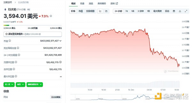Click the historical mini chart navigator
192x103 pixels.
click(x=125, y=97)
